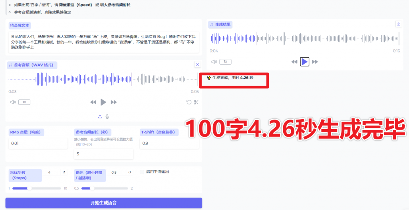Screen dimensions: 409x210
Task: Toggle reference audio volume mute
Action: coord(13,102)
